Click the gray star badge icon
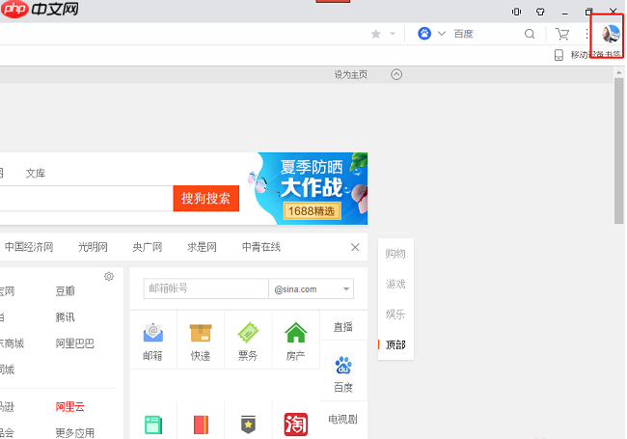The height and width of the screenshot is (439, 627). (248, 425)
